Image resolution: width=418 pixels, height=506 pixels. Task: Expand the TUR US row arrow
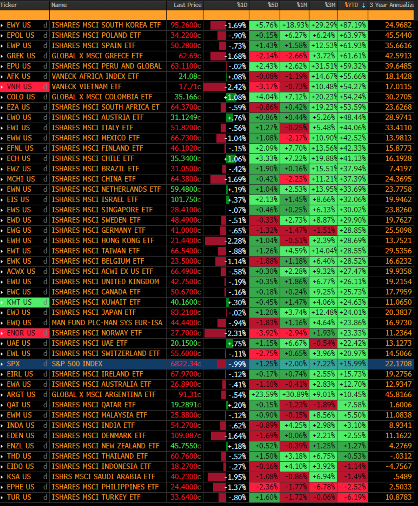pyautogui.click(x=2, y=497)
